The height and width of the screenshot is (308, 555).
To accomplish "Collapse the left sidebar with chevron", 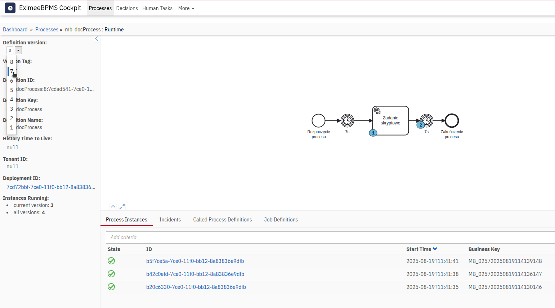I will coord(97,39).
